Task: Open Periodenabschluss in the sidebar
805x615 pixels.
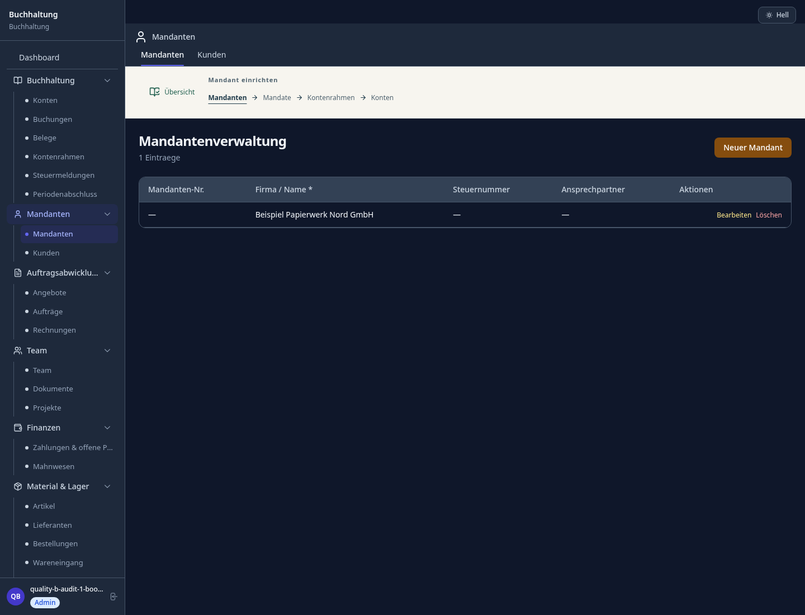Action: tap(69, 194)
